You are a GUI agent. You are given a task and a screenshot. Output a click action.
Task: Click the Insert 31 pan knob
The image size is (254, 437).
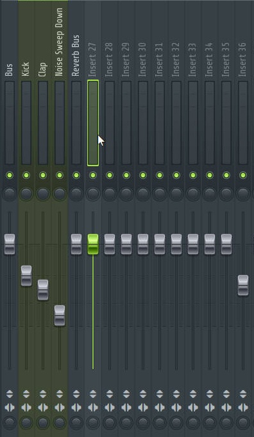(160, 194)
